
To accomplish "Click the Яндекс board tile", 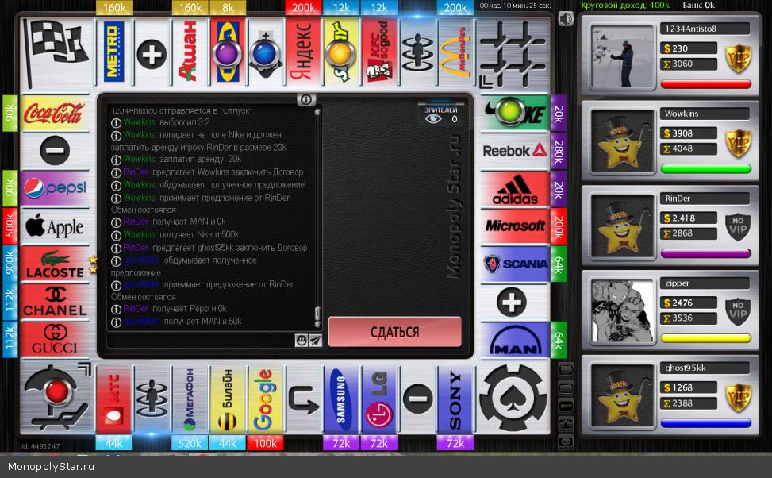I will (x=303, y=52).
